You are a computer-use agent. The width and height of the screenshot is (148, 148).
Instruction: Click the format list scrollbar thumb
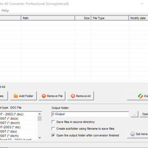pos(39,118)
